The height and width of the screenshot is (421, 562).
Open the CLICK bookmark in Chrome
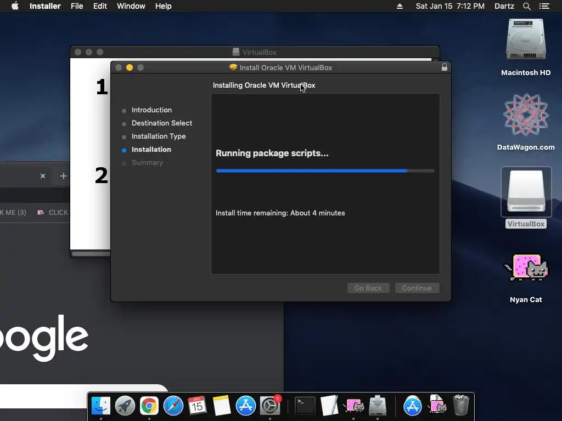pos(53,213)
